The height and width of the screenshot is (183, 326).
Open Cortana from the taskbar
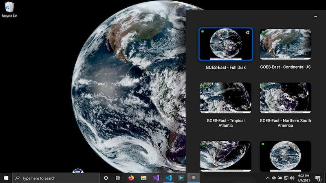pyautogui.click(x=106, y=178)
